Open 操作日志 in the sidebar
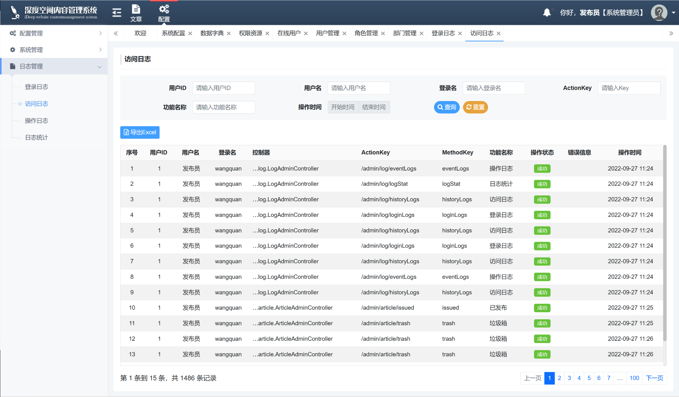 click(x=36, y=121)
